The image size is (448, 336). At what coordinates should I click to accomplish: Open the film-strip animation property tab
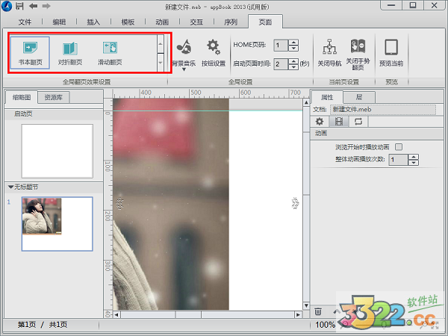(x=339, y=122)
